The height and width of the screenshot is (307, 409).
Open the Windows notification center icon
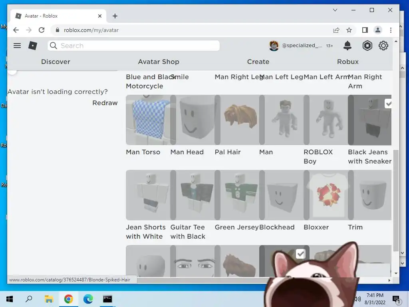click(396, 299)
